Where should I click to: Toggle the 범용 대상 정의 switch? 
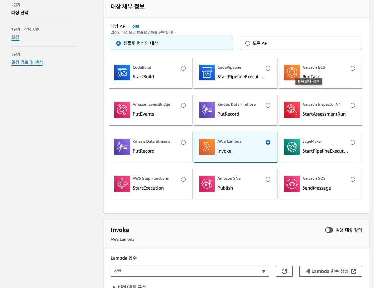coord(329,230)
